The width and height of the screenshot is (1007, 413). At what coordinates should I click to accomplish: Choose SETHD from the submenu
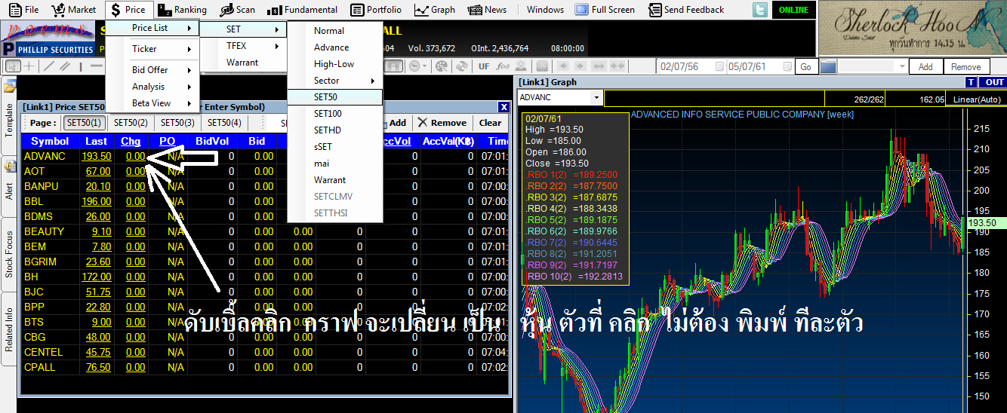click(x=335, y=130)
